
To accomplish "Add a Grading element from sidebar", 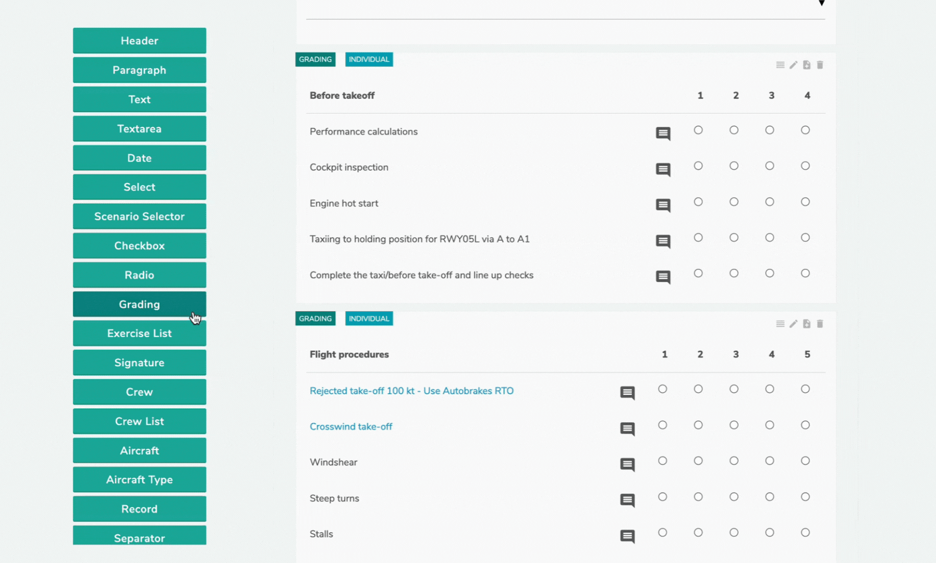I will pyautogui.click(x=139, y=304).
